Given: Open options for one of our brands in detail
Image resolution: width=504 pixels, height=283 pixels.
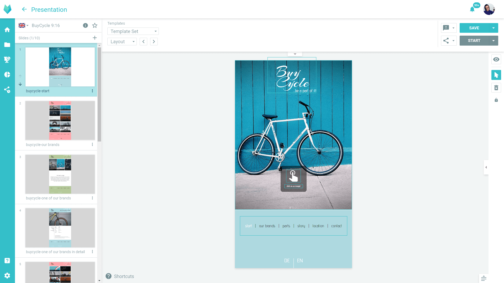Looking at the screenshot, I should [92, 252].
